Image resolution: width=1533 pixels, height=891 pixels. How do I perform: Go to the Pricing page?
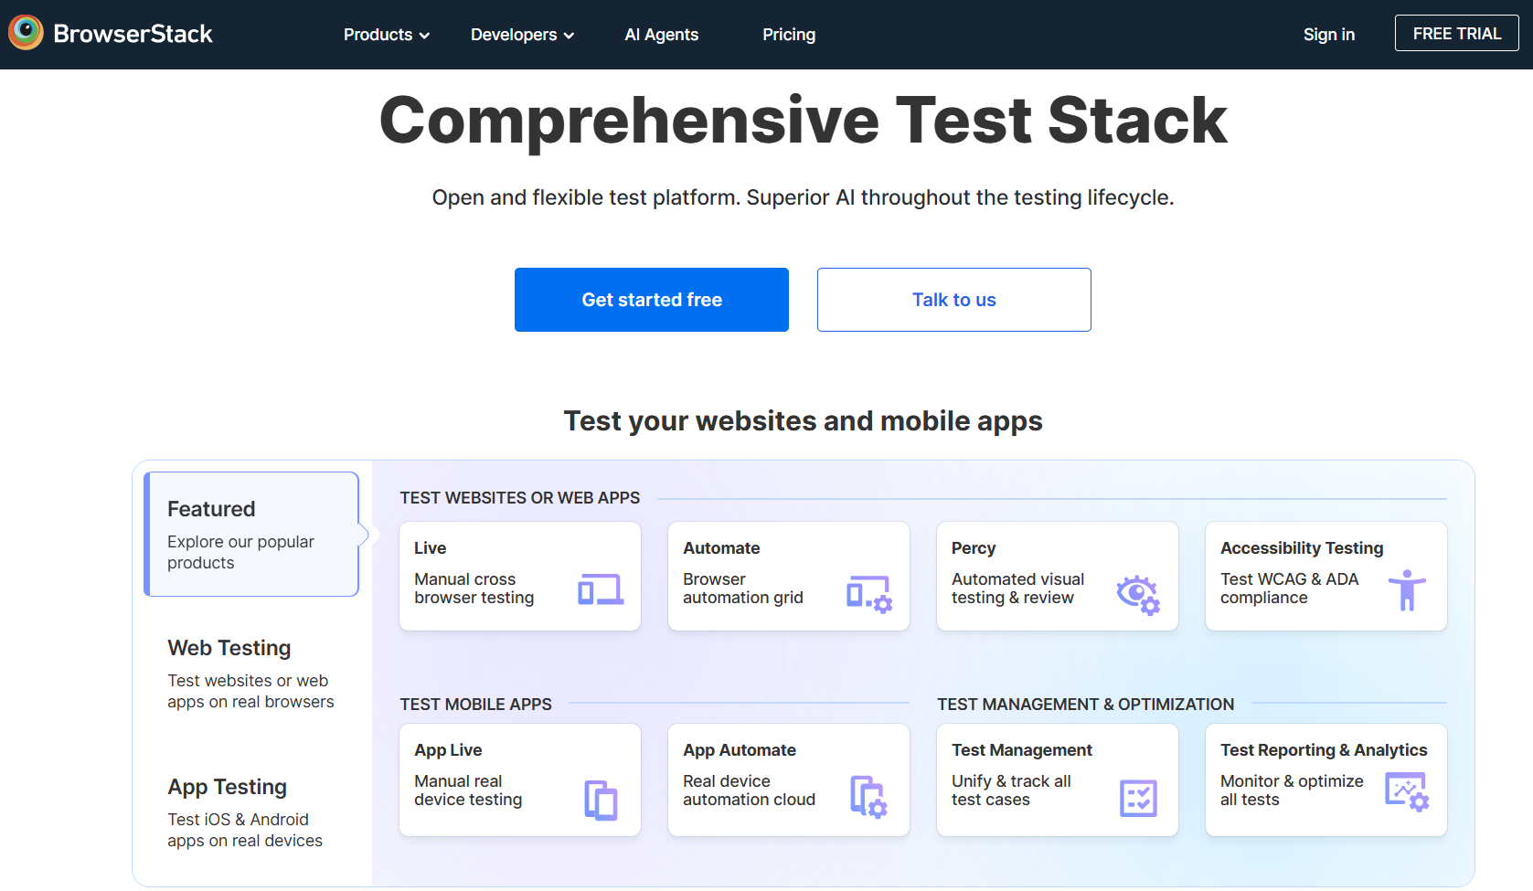789,35
